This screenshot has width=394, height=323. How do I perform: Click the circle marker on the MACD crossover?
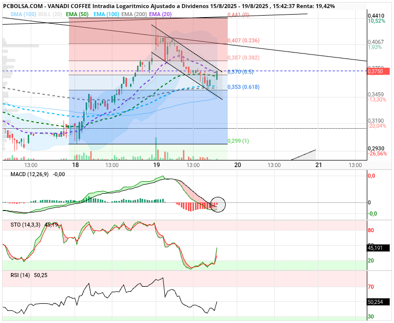[x=218, y=204]
